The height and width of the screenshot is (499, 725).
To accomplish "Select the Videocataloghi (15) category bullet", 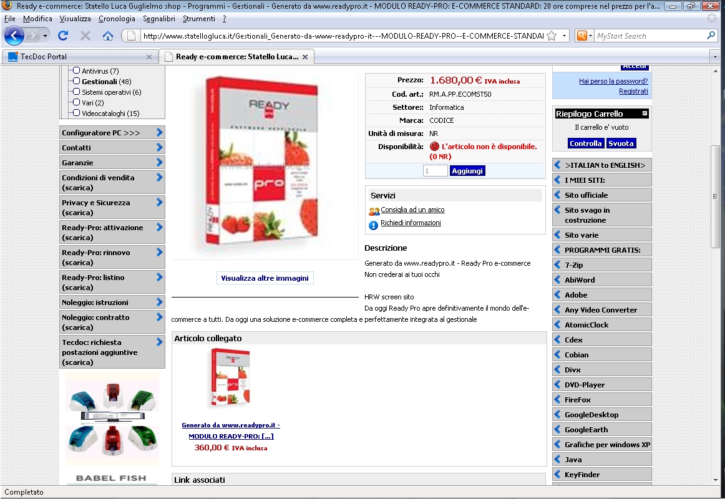I will tap(76, 113).
